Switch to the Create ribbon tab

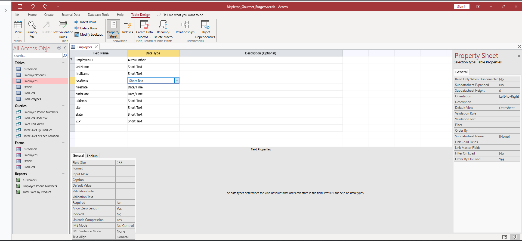(49, 15)
